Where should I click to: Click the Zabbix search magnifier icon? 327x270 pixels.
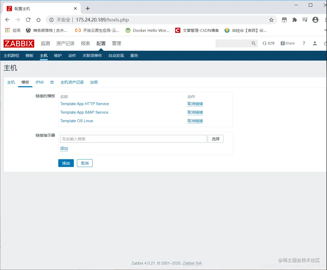click(x=254, y=43)
